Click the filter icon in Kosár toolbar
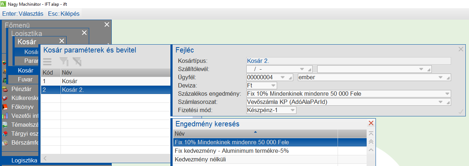Image resolution: width=469 pixels, height=166 pixels. point(64,61)
